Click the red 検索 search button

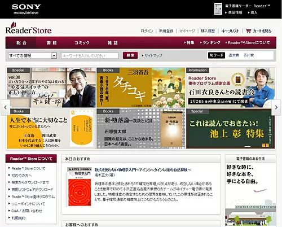(130, 55)
